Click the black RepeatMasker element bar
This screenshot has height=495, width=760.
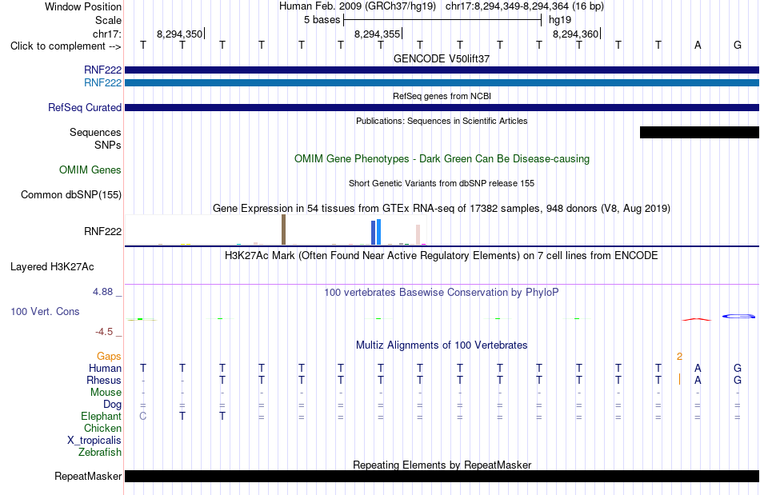point(442,476)
